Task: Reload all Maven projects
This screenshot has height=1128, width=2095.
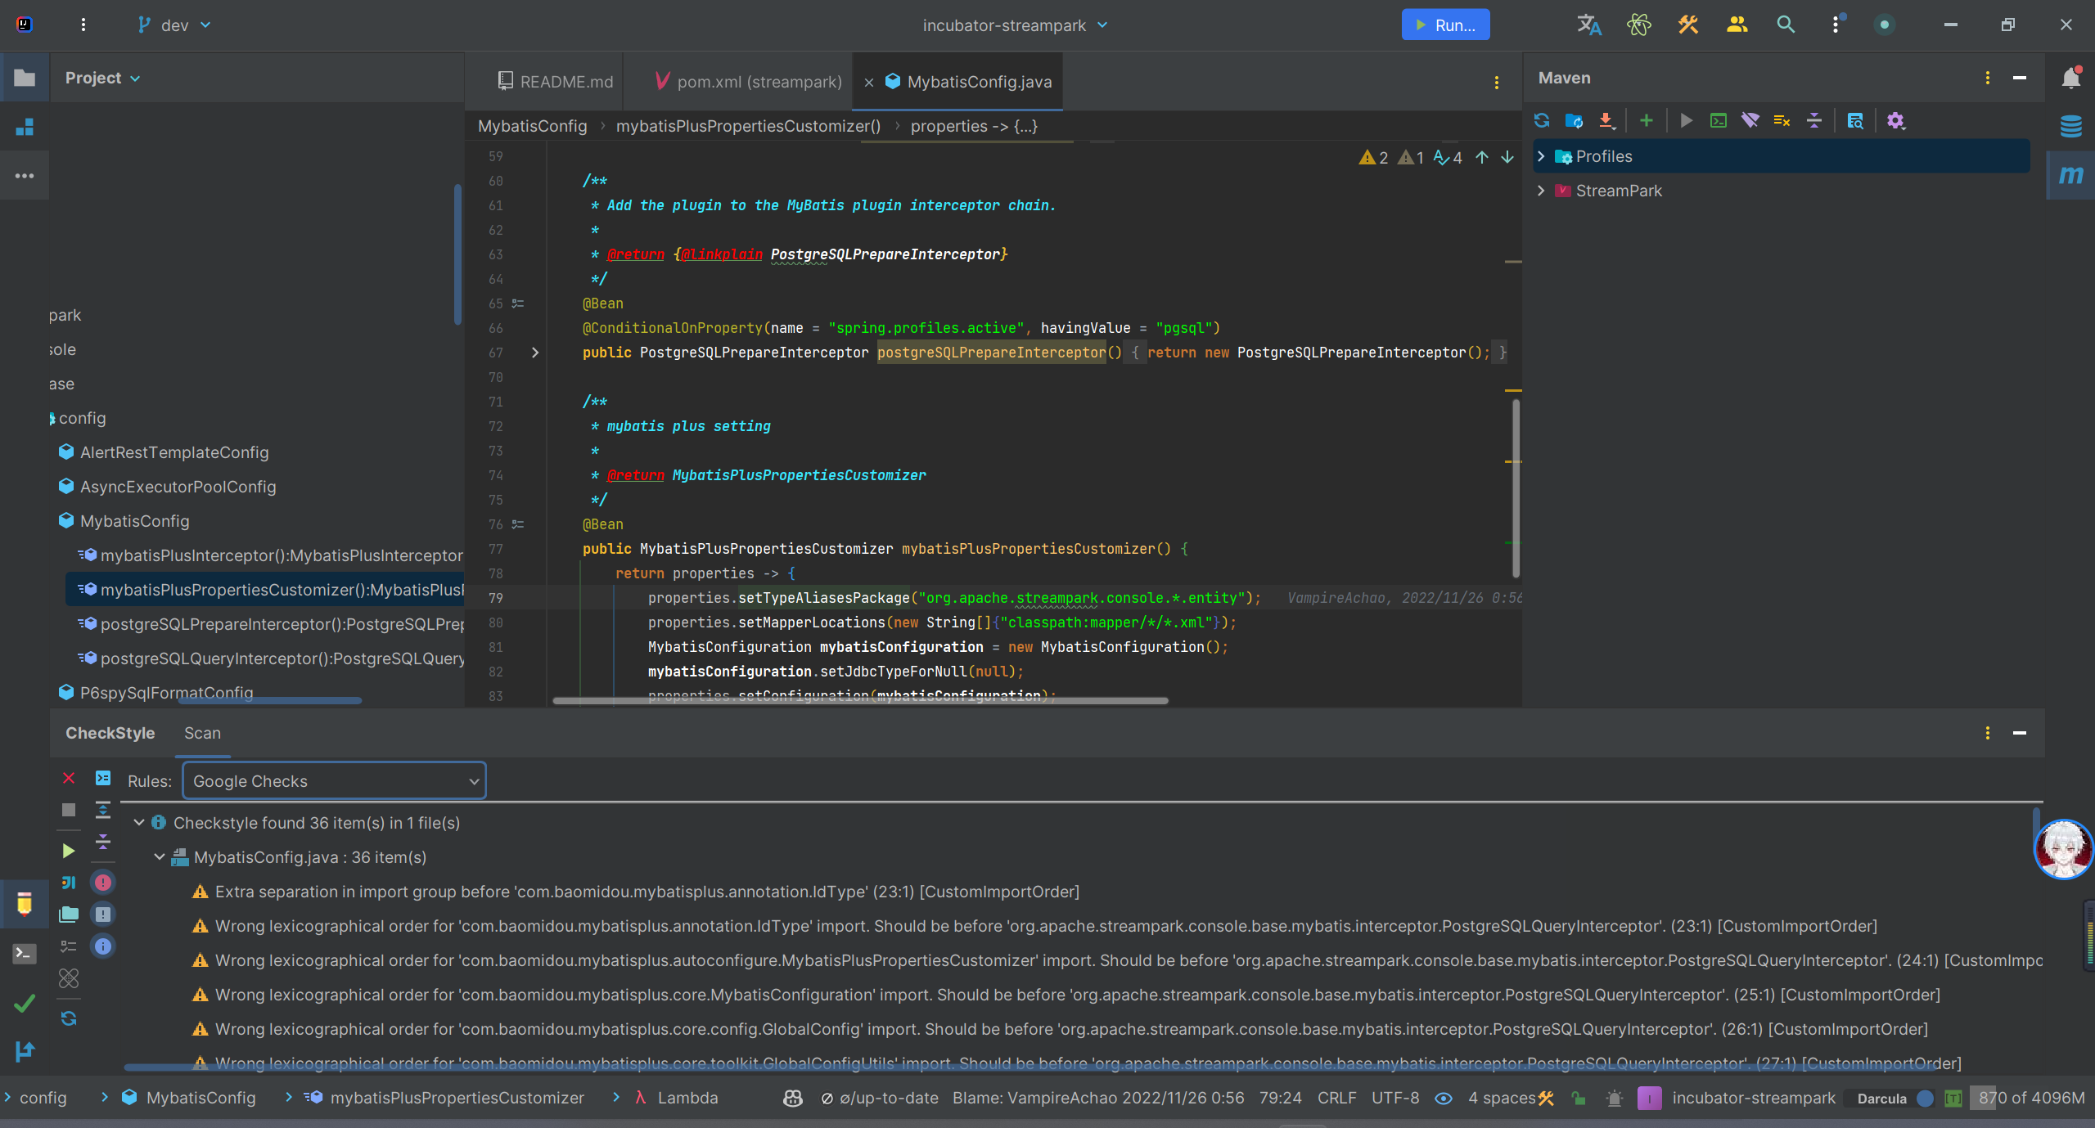Action: tap(1542, 121)
